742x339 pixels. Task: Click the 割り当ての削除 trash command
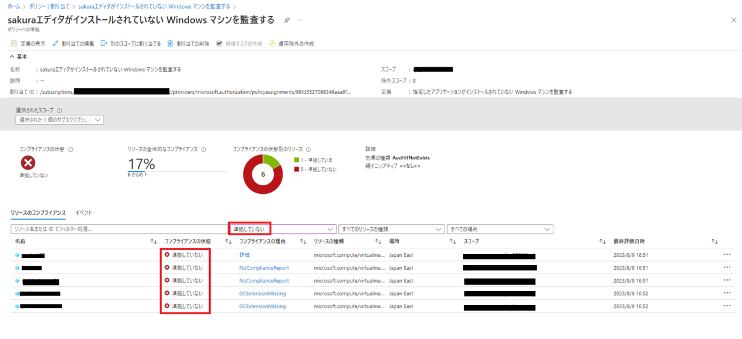[x=188, y=44]
